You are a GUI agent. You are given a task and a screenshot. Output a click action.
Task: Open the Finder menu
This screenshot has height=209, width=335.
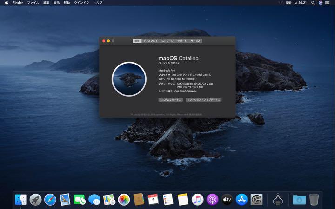coord(18,3)
